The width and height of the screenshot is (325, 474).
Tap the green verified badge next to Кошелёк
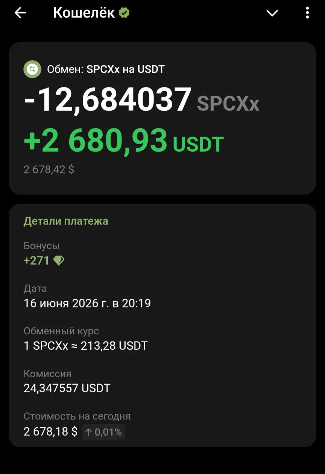pos(124,13)
